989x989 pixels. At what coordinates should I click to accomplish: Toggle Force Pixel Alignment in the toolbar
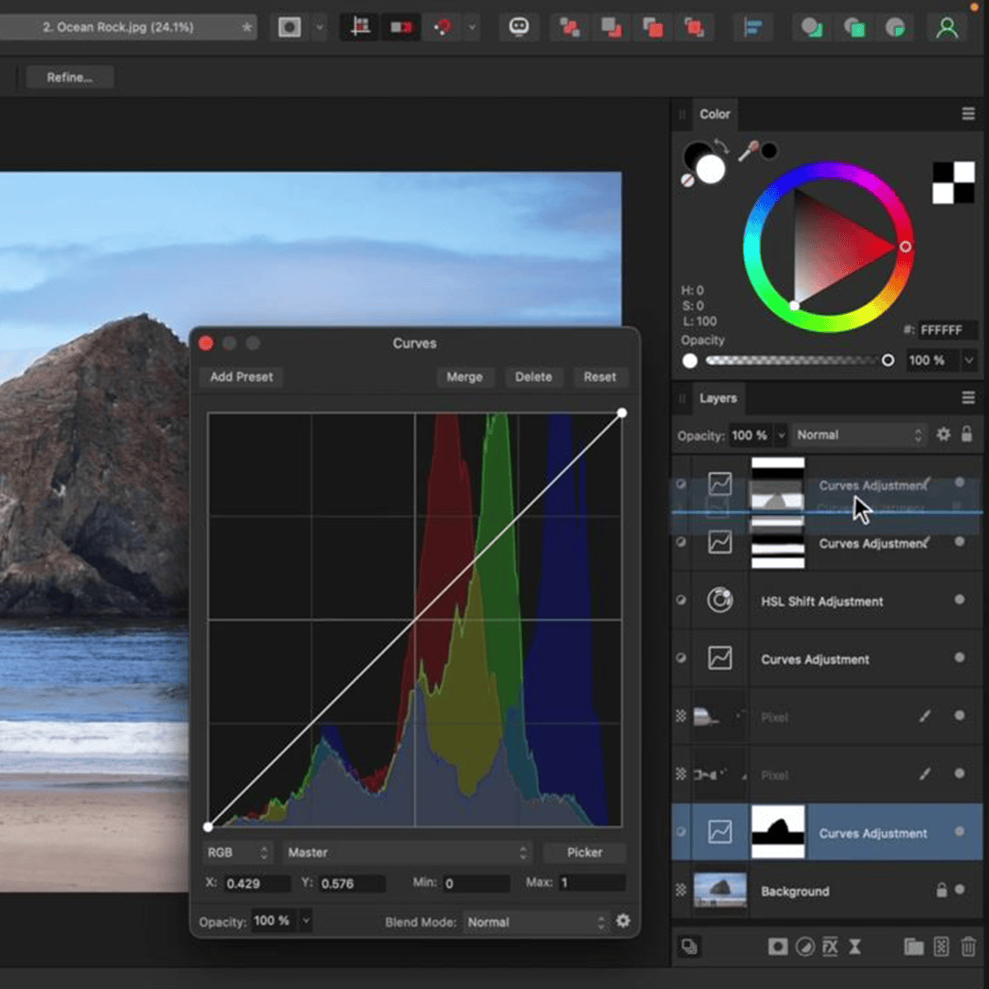pos(360,27)
